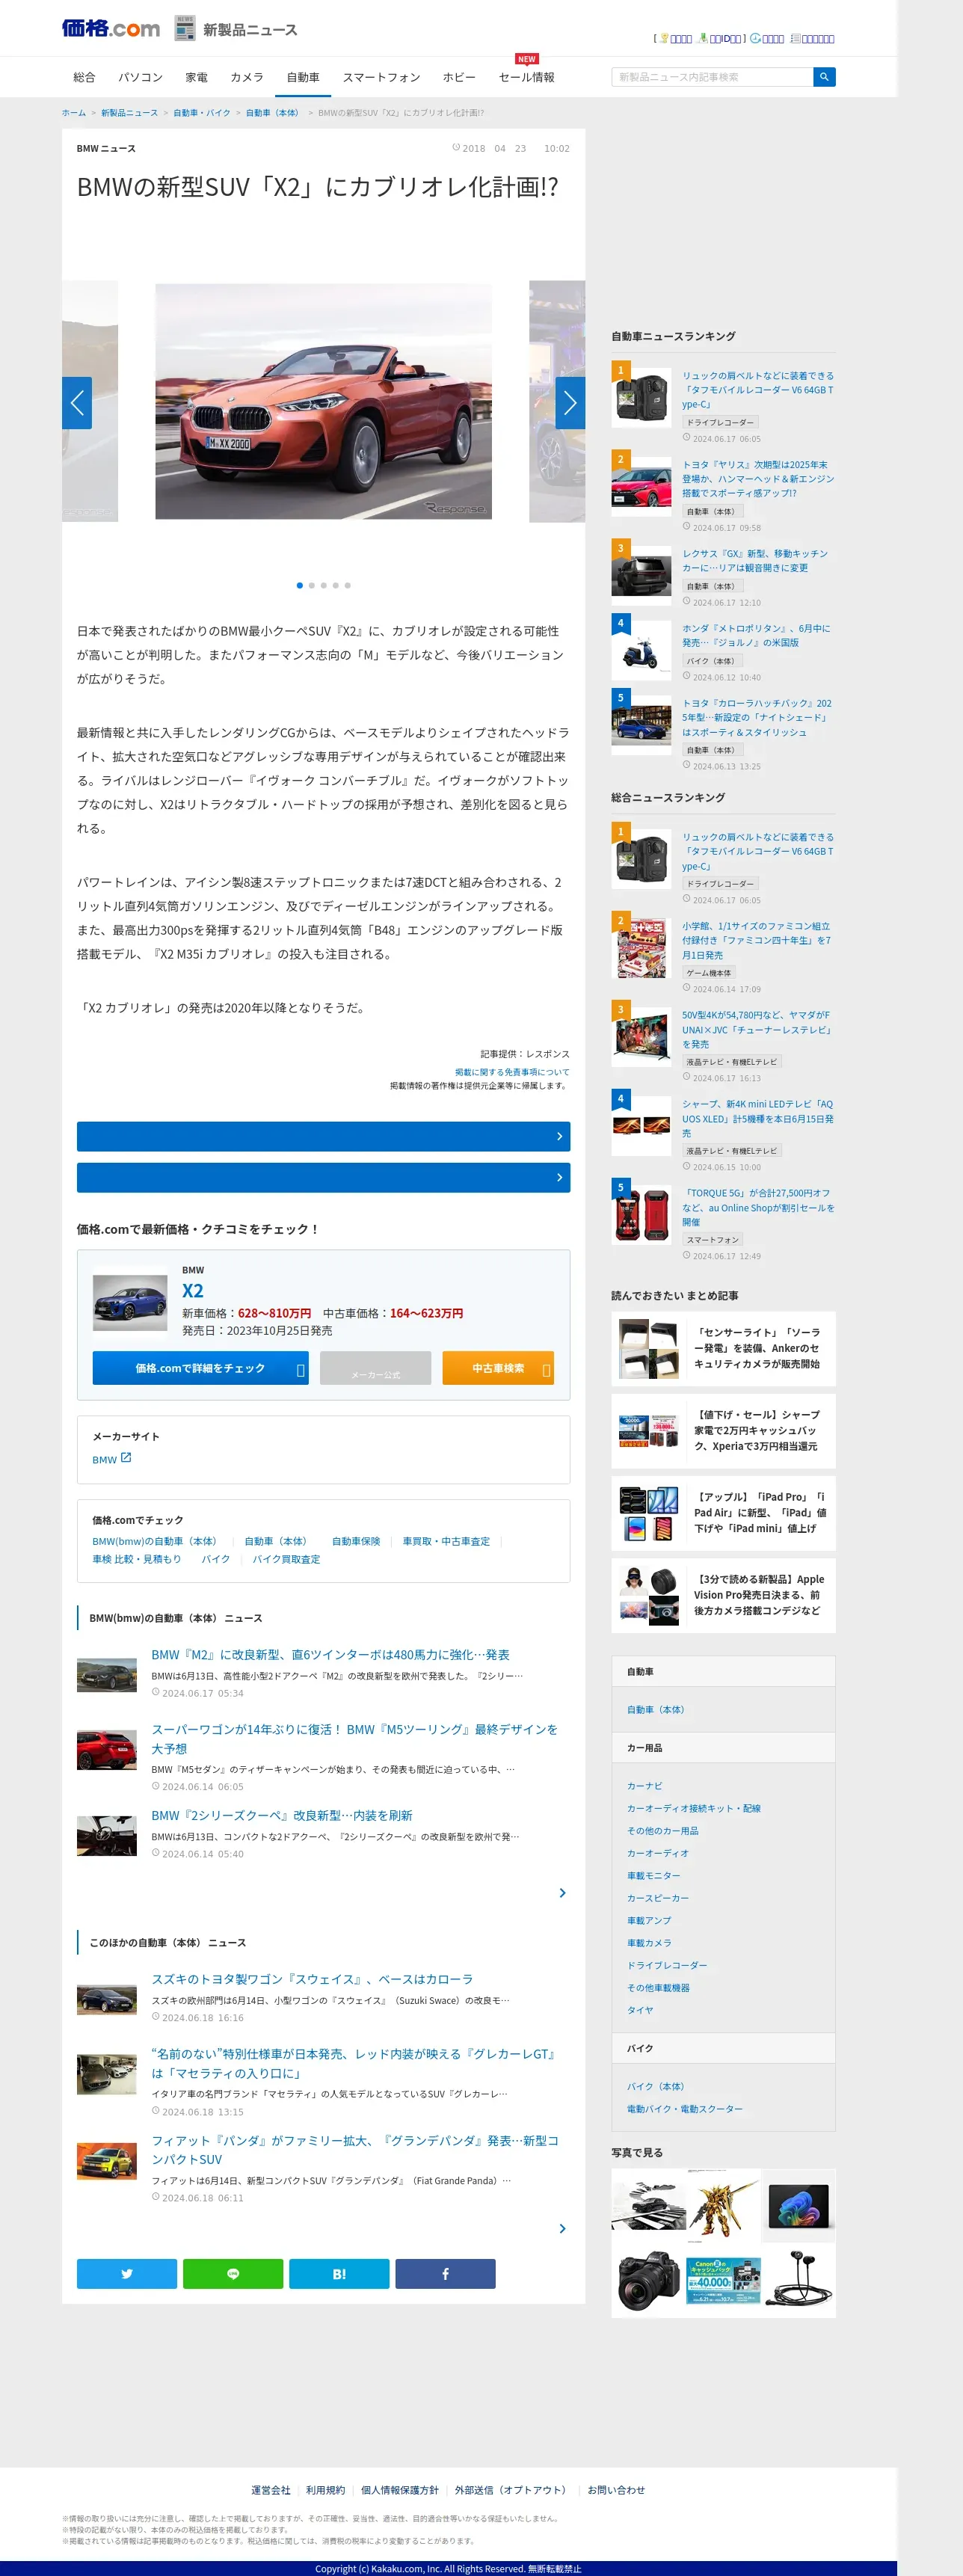
Task: Open スマートフォン navigation tab
Action: [381, 77]
